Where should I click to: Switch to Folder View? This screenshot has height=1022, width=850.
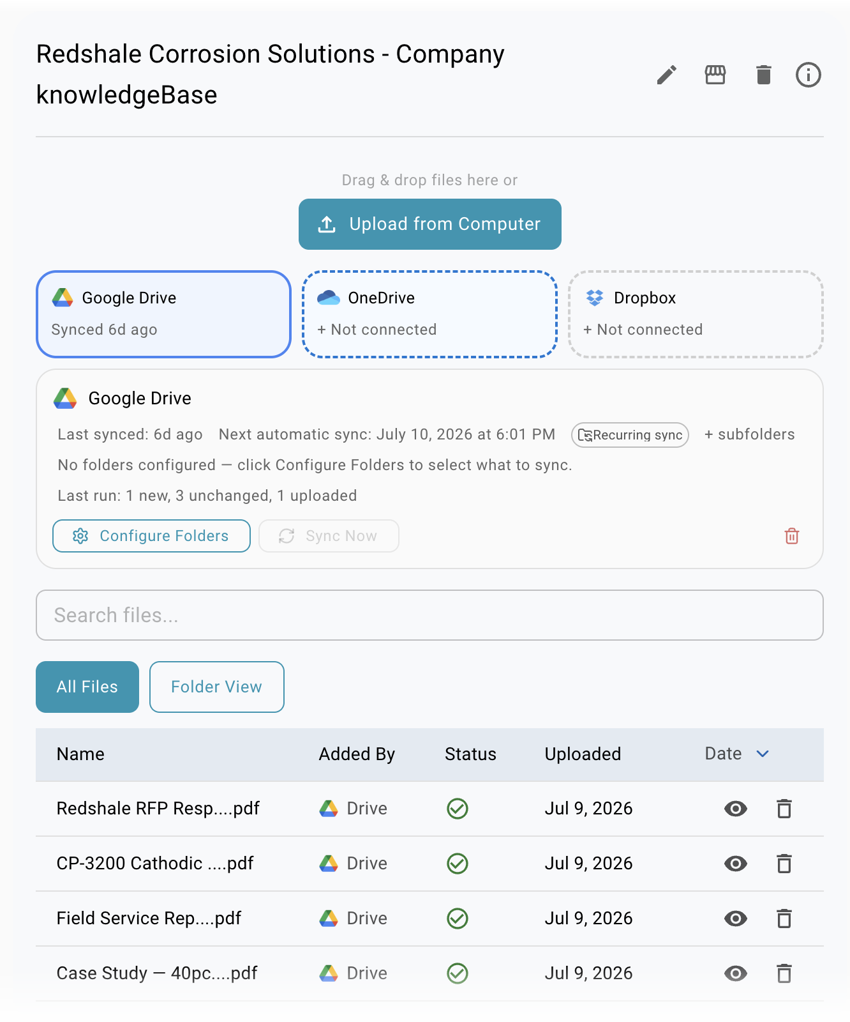(x=216, y=687)
